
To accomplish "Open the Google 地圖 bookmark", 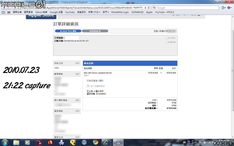I will (x=56, y=12).
